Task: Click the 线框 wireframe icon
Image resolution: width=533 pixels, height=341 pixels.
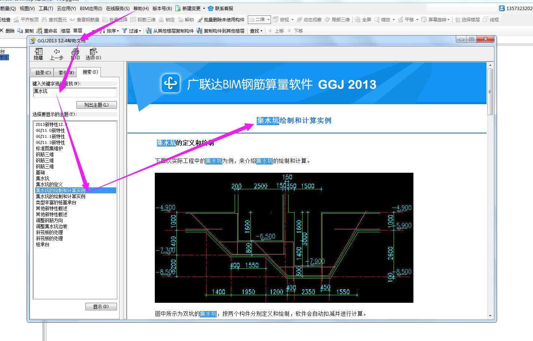Action: (486, 19)
